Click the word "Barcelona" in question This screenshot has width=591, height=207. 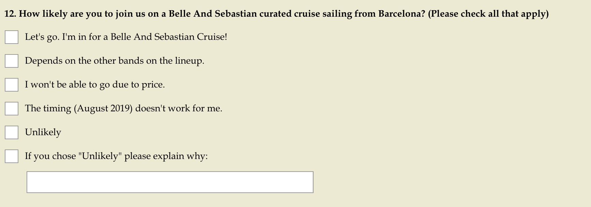[399, 14]
